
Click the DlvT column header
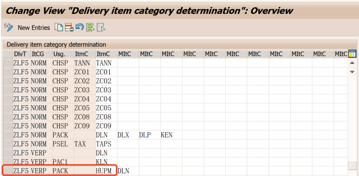22,54
